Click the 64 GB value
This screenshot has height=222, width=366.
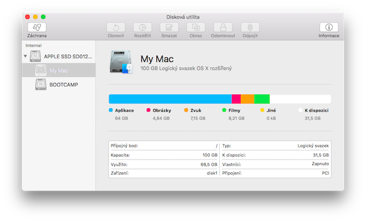(121, 118)
